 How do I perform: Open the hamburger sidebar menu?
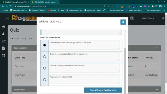[x=7, y=18]
